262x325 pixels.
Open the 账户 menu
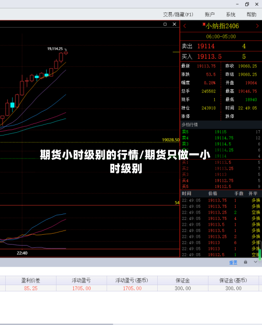(x=210, y=15)
